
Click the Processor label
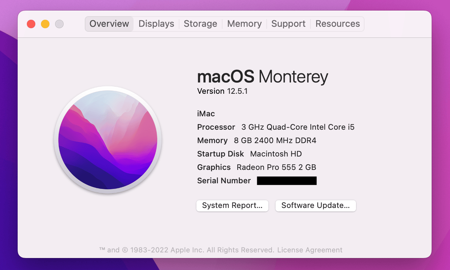[x=216, y=127]
